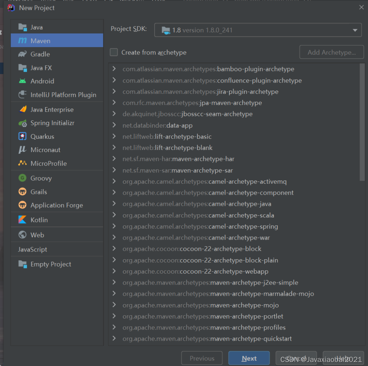
Task: Click the Spring Initializr icon
Action: point(22,123)
